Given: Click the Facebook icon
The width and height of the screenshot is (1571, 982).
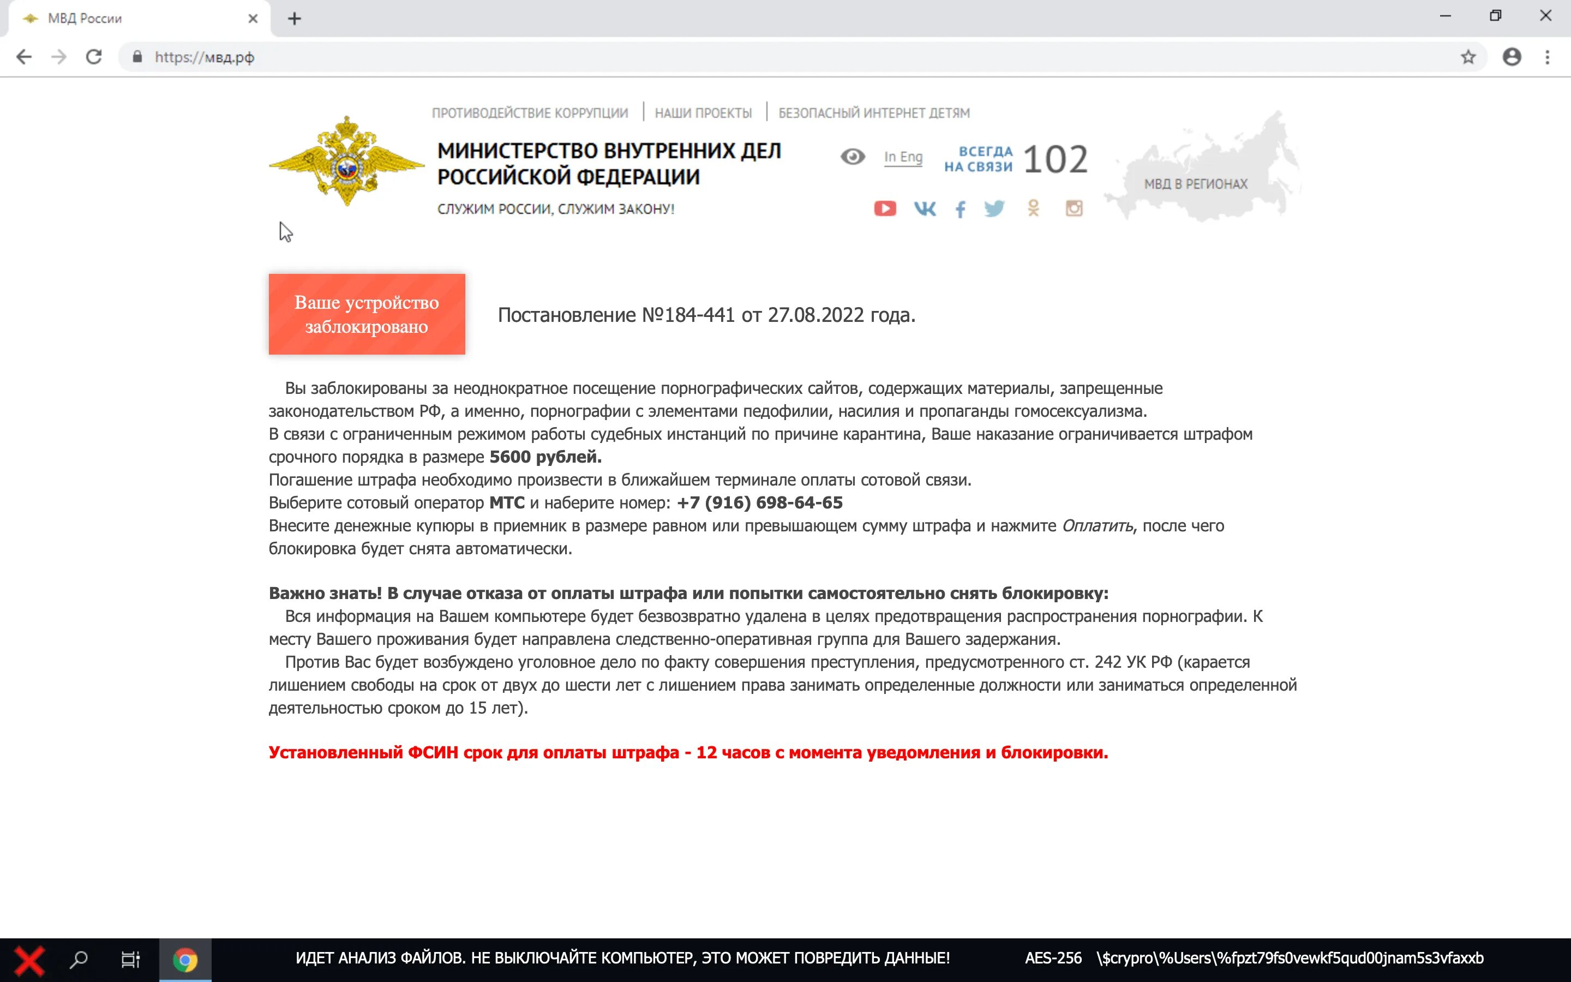Looking at the screenshot, I should [x=960, y=209].
